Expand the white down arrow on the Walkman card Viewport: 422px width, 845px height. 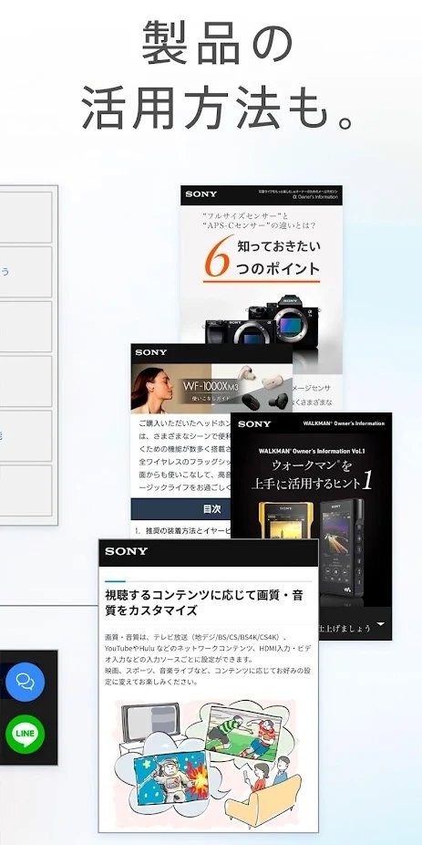(381, 624)
